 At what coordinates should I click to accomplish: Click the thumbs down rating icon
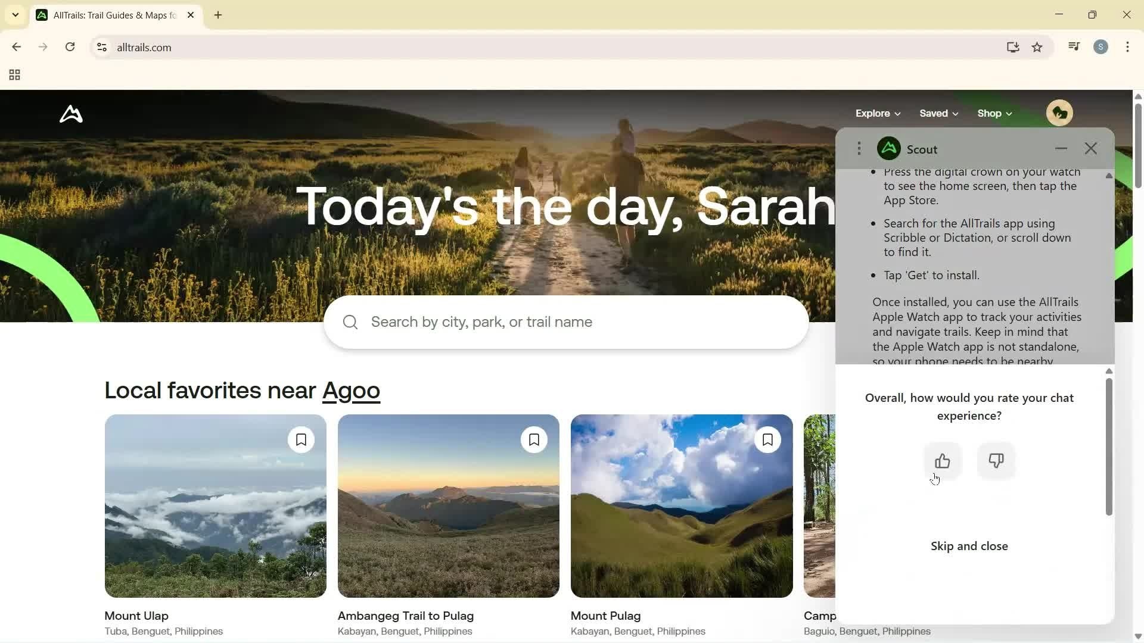996,461
